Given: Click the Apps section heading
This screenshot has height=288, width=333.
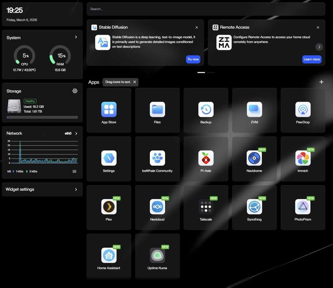Looking at the screenshot, I should pyautogui.click(x=94, y=82).
